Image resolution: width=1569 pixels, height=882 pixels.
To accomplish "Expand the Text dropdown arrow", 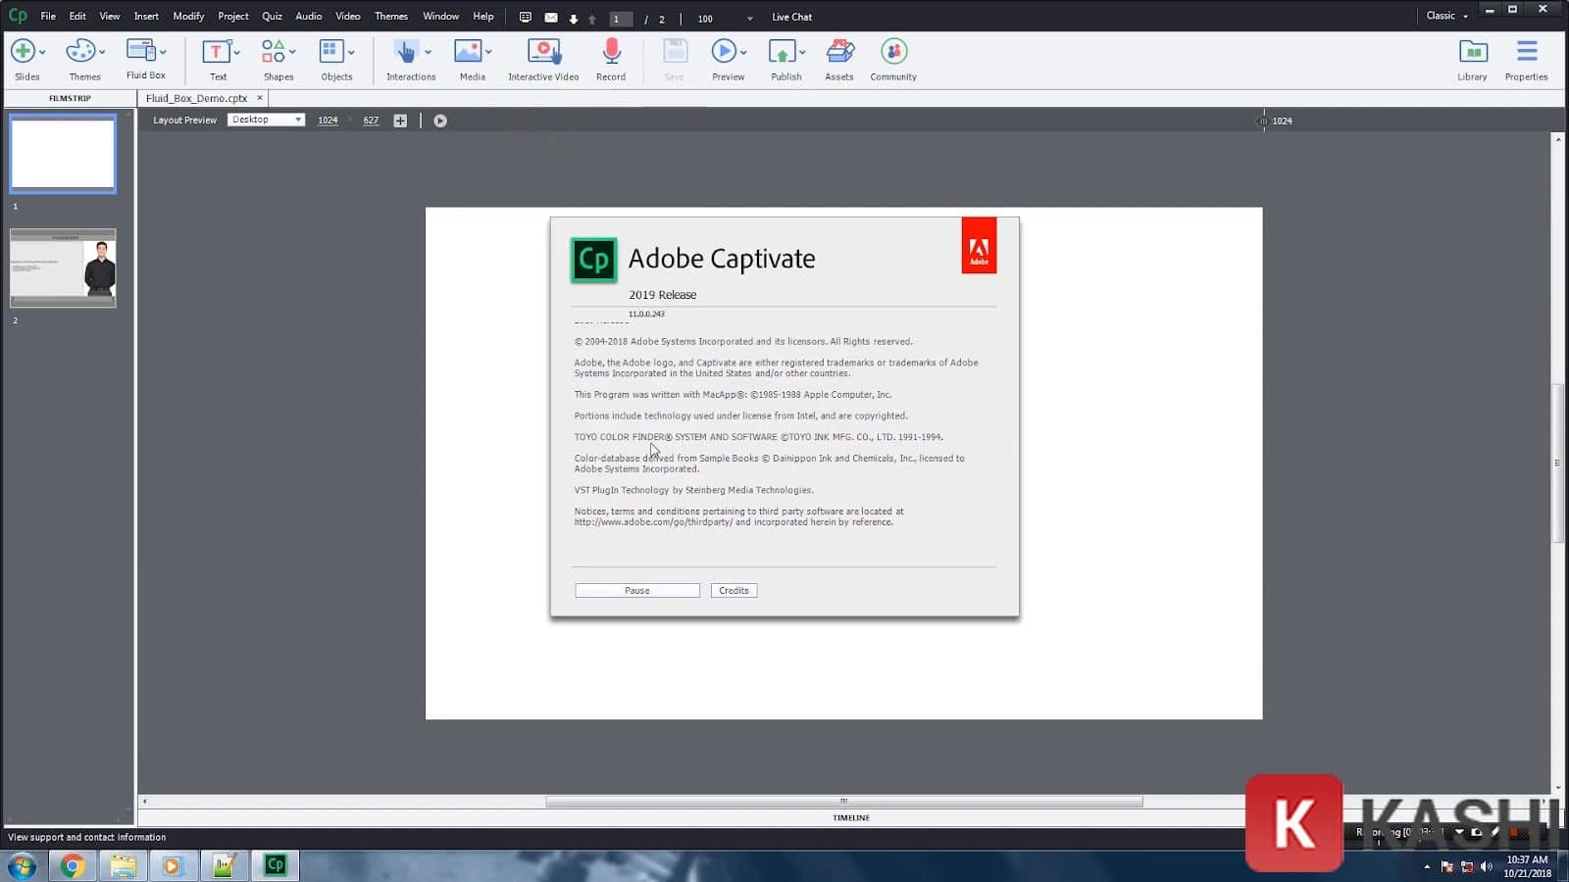I will (236, 52).
